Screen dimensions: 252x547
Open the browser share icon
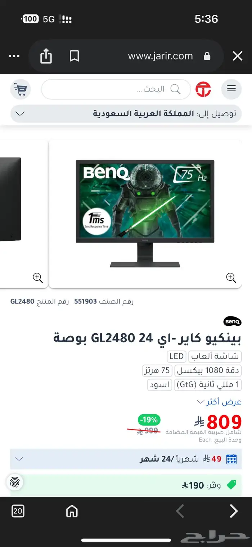point(46,56)
